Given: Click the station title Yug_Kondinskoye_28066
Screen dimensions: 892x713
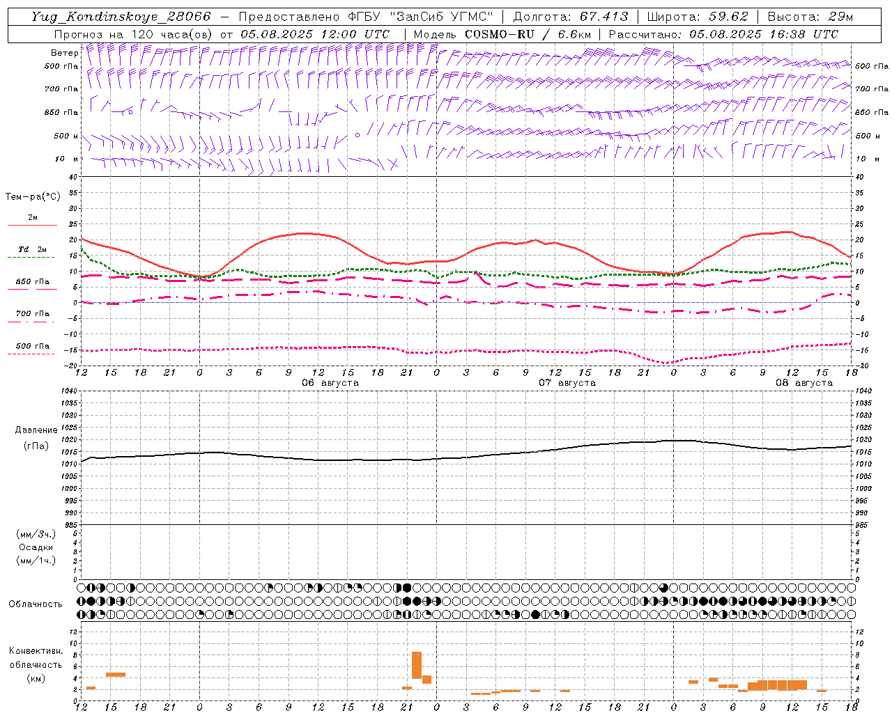Looking at the screenshot, I should [x=121, y=17].
